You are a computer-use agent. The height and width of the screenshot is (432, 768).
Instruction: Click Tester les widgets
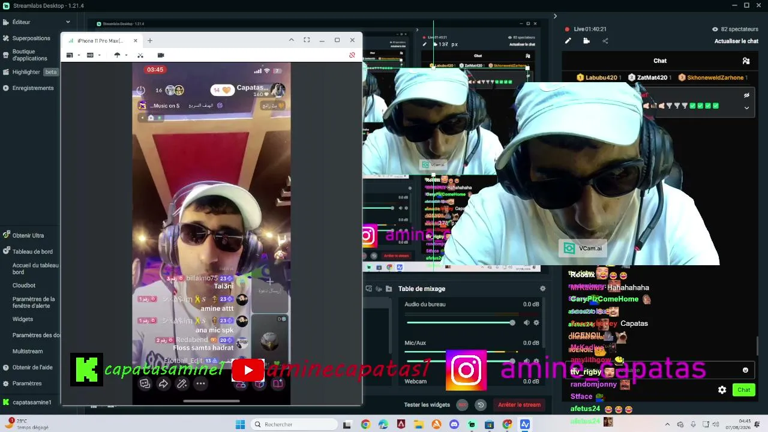pyautogui.click(x=427, y=405)
